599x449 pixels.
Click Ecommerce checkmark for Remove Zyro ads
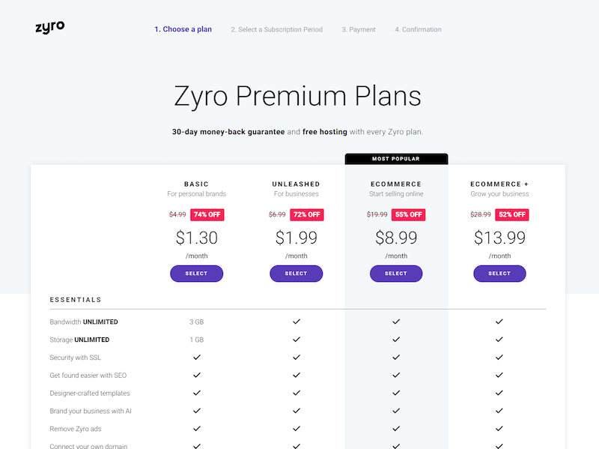(x=396, y=429)
